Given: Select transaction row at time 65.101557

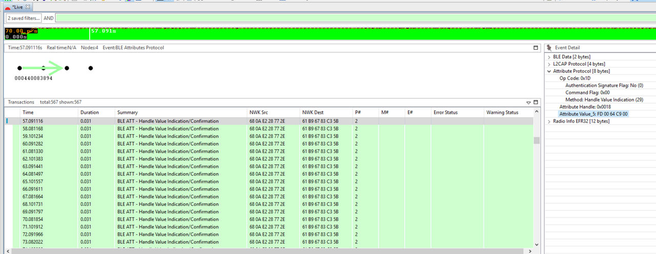Looking at the screenshot, I should [x=269, y=182].
